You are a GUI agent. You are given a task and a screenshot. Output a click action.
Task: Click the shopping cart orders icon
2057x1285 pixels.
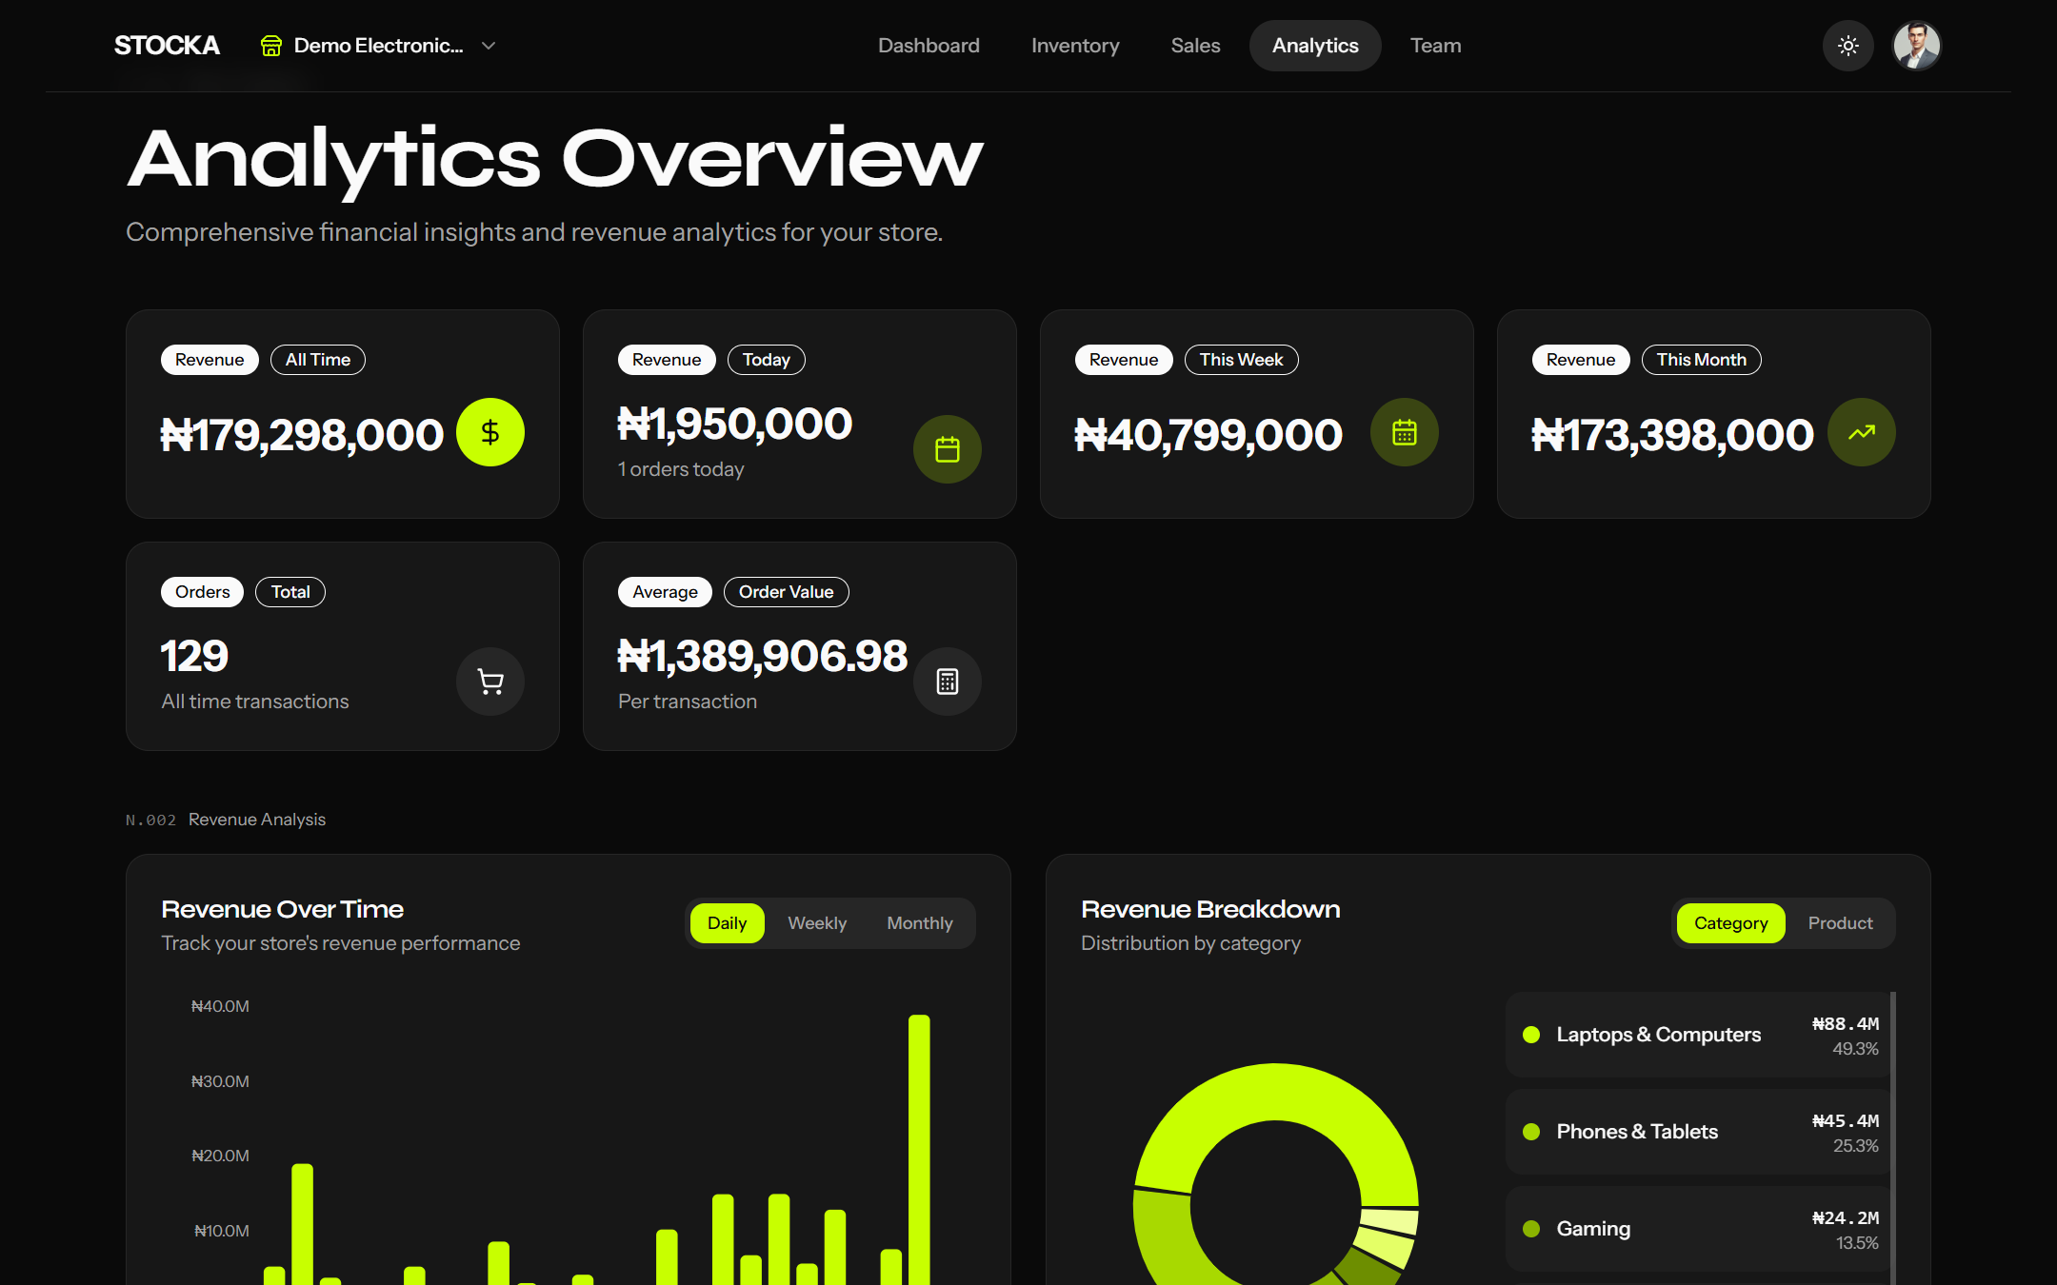[489, 682]
